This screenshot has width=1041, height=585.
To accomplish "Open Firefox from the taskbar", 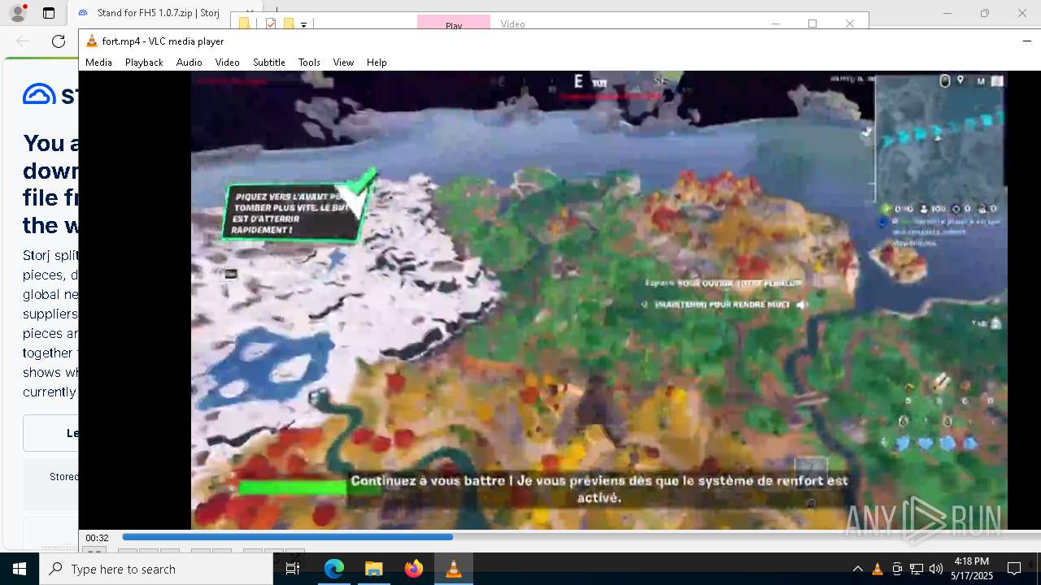I will [414, 569].
